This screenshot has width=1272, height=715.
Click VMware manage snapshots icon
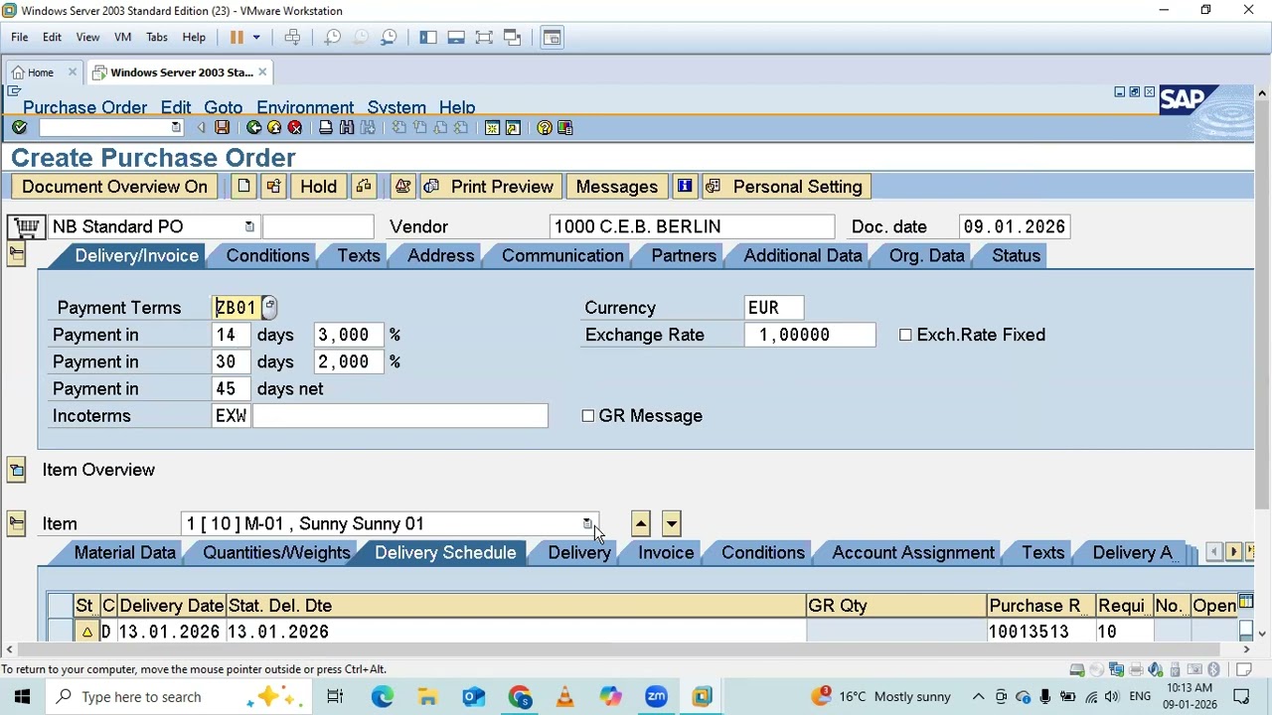[389, 38]
